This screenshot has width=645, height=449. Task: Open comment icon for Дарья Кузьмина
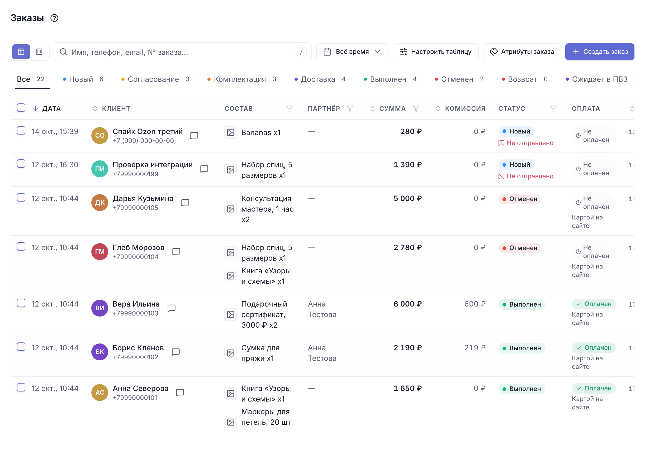[x=185, y=202]
